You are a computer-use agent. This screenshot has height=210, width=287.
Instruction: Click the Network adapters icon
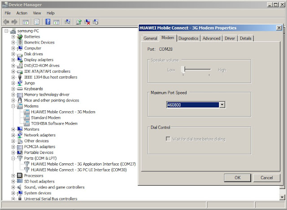tap(20, 135)
